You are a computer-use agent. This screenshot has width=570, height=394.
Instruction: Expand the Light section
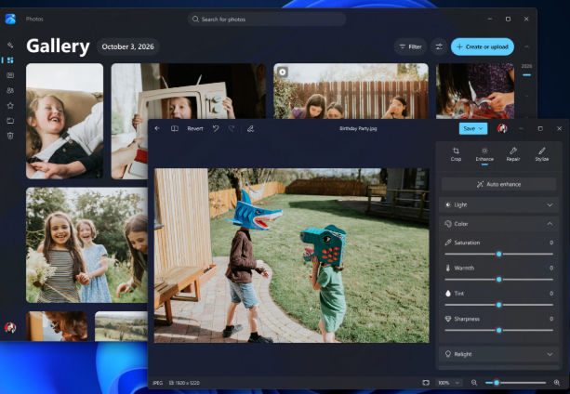498,204
